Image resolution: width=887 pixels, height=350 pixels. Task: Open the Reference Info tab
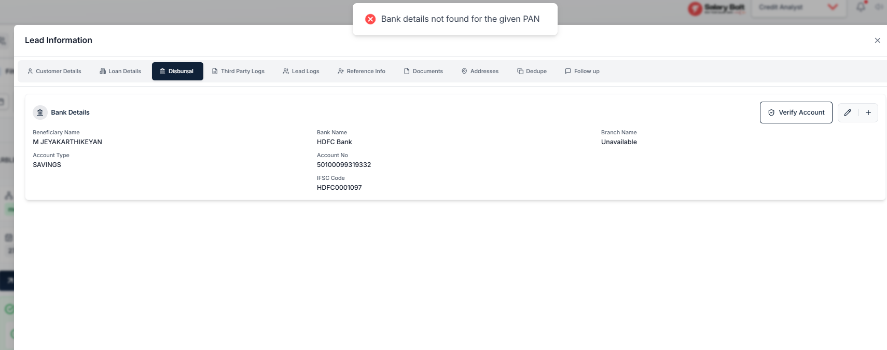(x=362, y=71)
